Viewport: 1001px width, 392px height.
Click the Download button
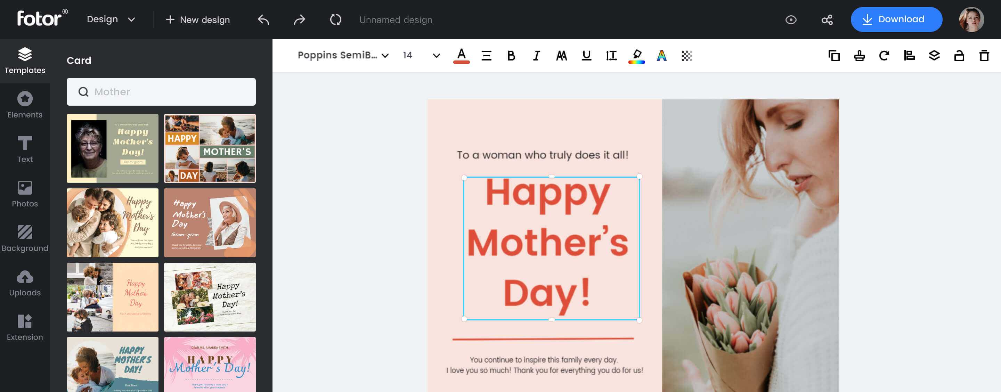[896, 19]
